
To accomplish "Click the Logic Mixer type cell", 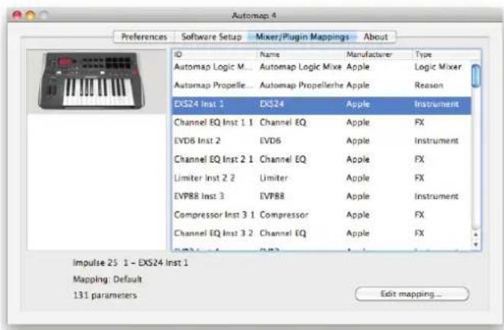I will pyautogui.click(x=438, y=67).
